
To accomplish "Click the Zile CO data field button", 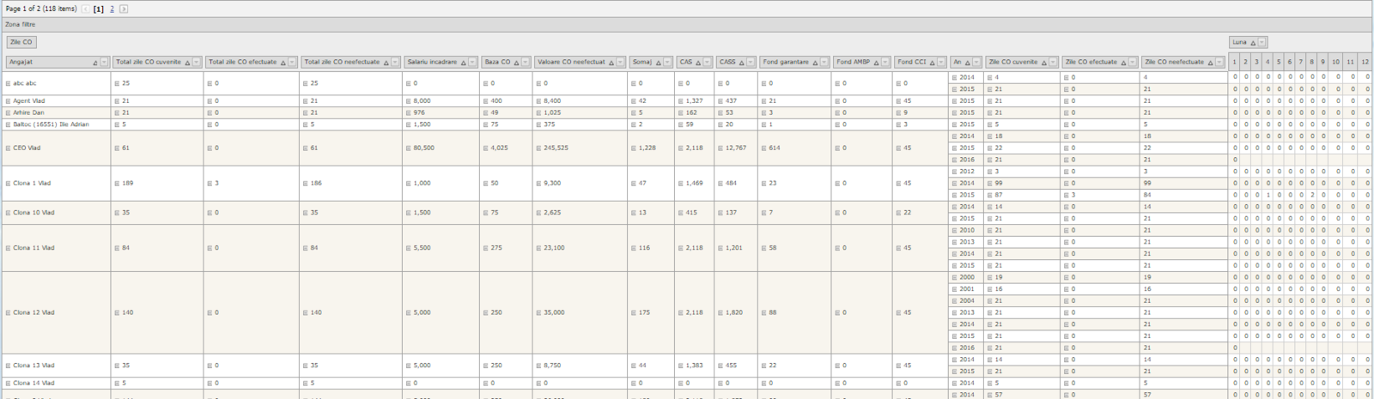I will 21,42.
